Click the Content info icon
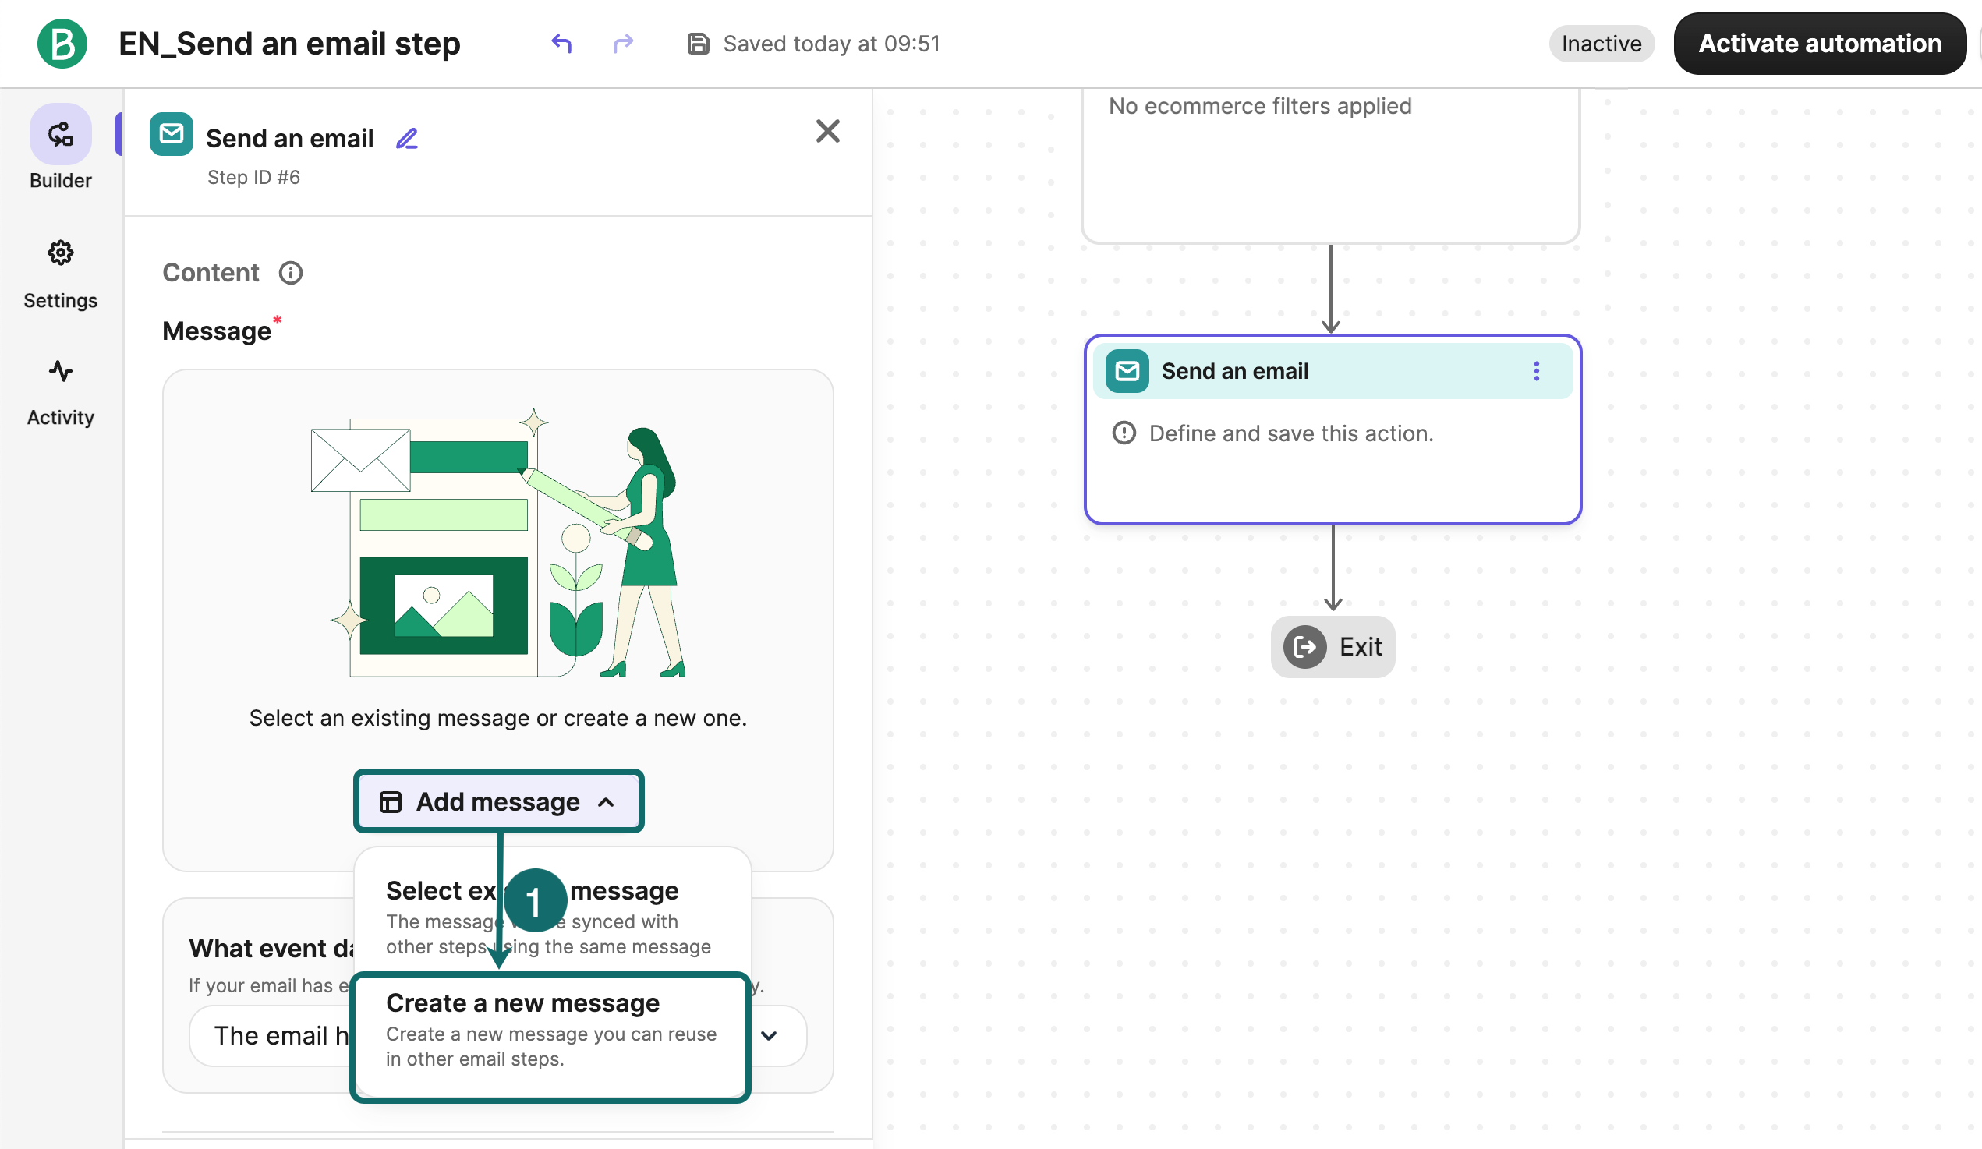This screenshot has width=1982, height=1149. pos(290,273)
